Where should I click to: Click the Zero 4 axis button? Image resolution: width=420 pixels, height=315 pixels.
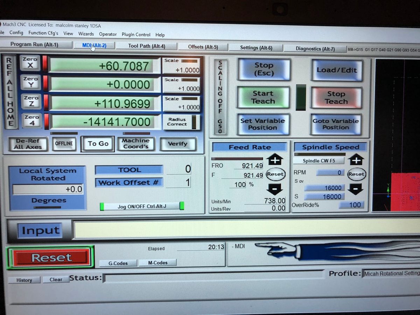click(x=32, y=121)
